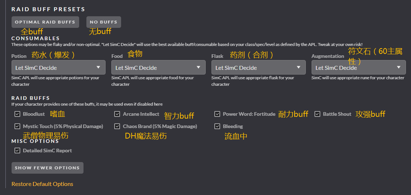Image resolution: width=411 pixels, height=195 pixels.
Task: Click Show Fewer Options button
Action: [47, 168]
